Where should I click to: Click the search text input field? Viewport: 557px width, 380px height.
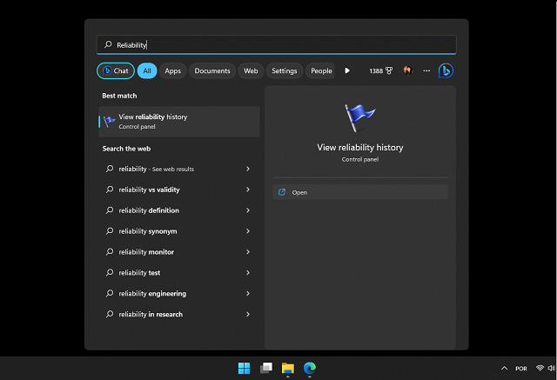(x=278, y=44)
